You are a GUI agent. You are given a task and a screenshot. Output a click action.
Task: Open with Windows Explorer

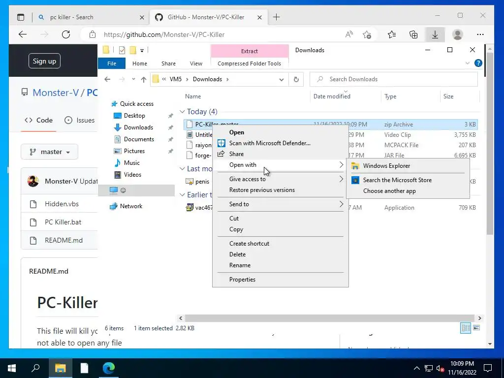(x=408, y=166)
